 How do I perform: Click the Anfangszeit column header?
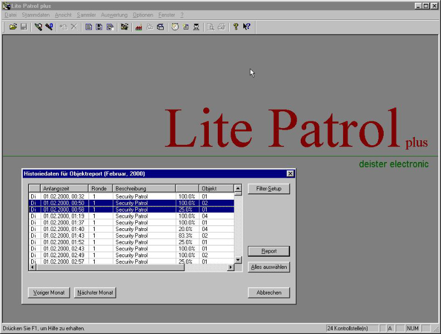pyautogui.click(x=65, y=188)
